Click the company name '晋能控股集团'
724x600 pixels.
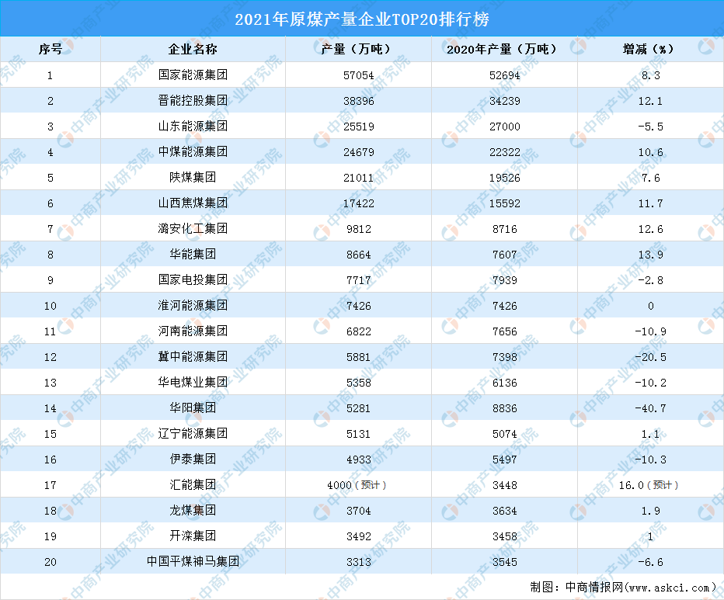(x=193, y=101)
